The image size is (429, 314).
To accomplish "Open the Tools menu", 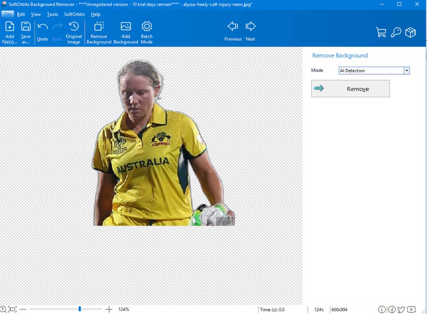I will tap(52, 14).
